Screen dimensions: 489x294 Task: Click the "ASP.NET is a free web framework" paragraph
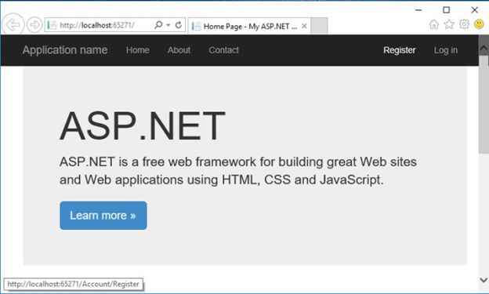coord(238,171)
